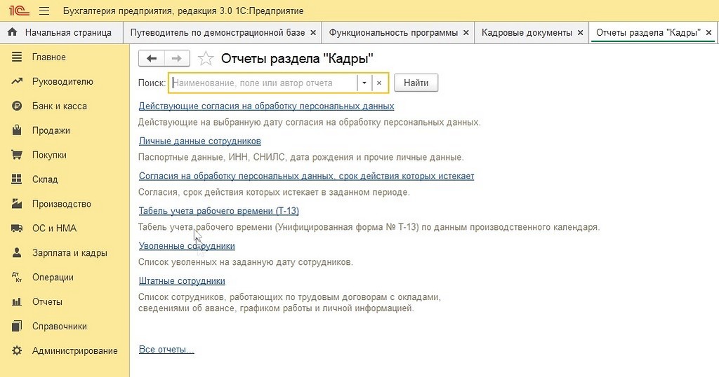Click the Операции Дт/Кт icon
Screen dimensions: 719x377
pyautogui.click(x=17, y=277)
